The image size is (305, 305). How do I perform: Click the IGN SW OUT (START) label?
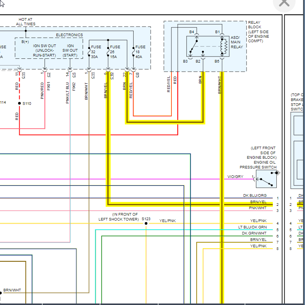tap(70, 51)
